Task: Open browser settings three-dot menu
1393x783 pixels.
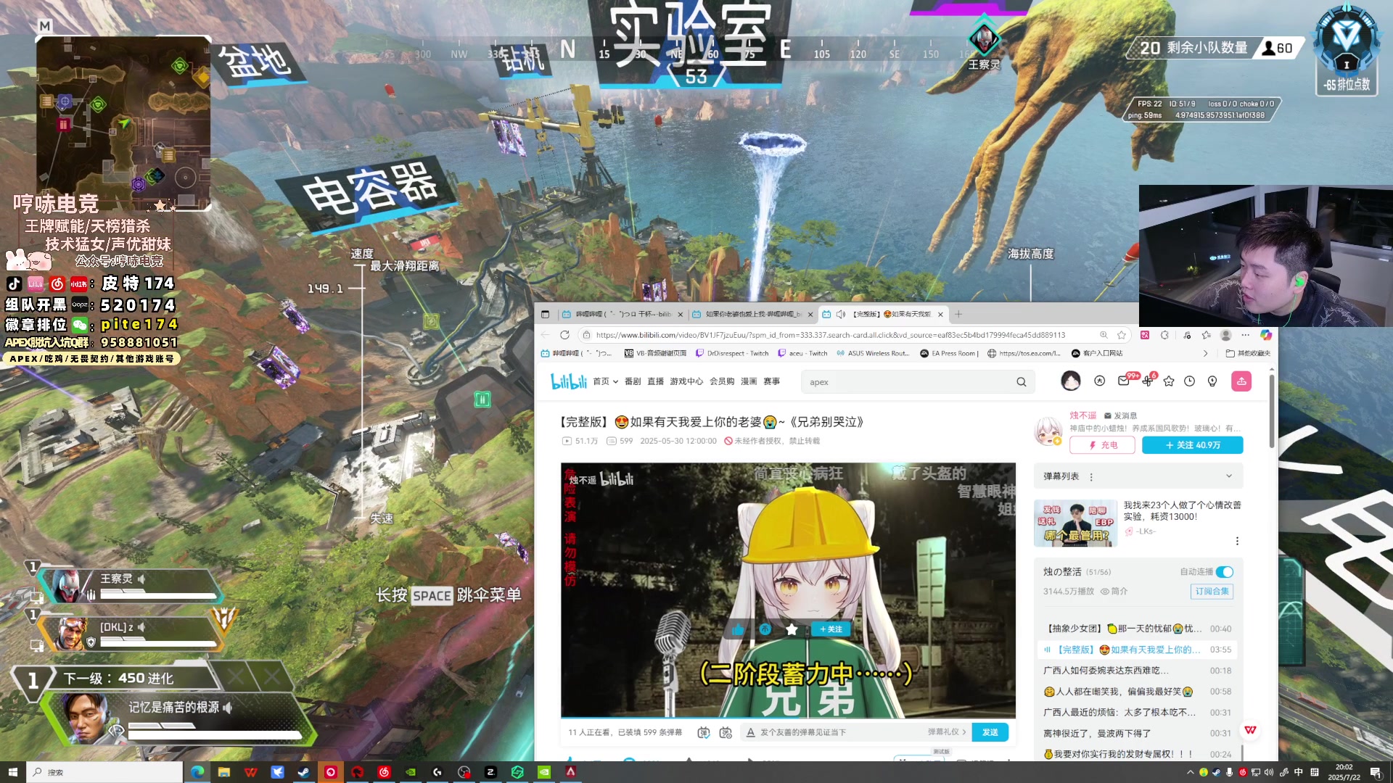Action: pos(1246,335)
